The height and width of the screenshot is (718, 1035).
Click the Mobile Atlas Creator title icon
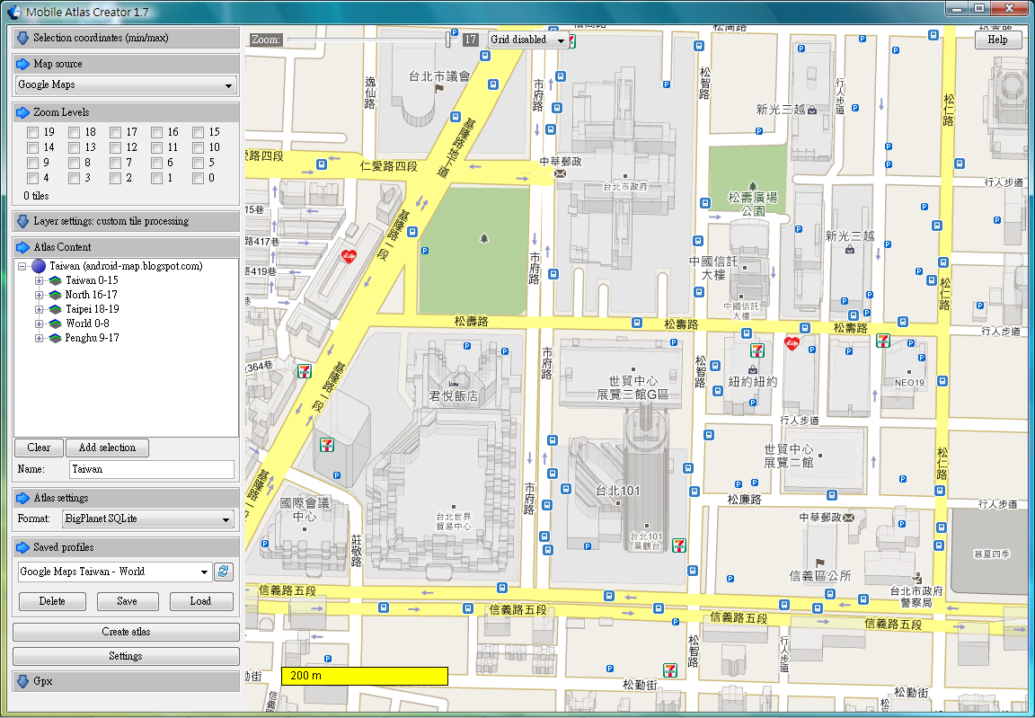click(x=13, y=11)
